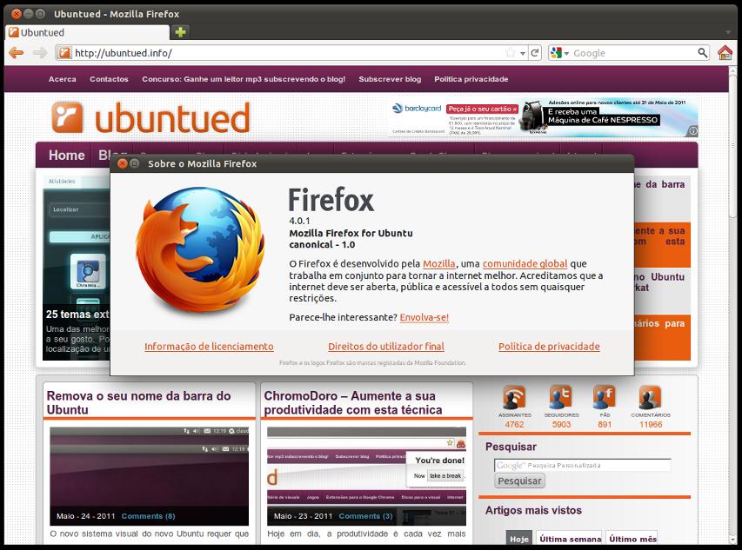Viewport: 742px width, 550px height.
Task: Click the magnifier in the Google search bar
Action: point(704,53)
